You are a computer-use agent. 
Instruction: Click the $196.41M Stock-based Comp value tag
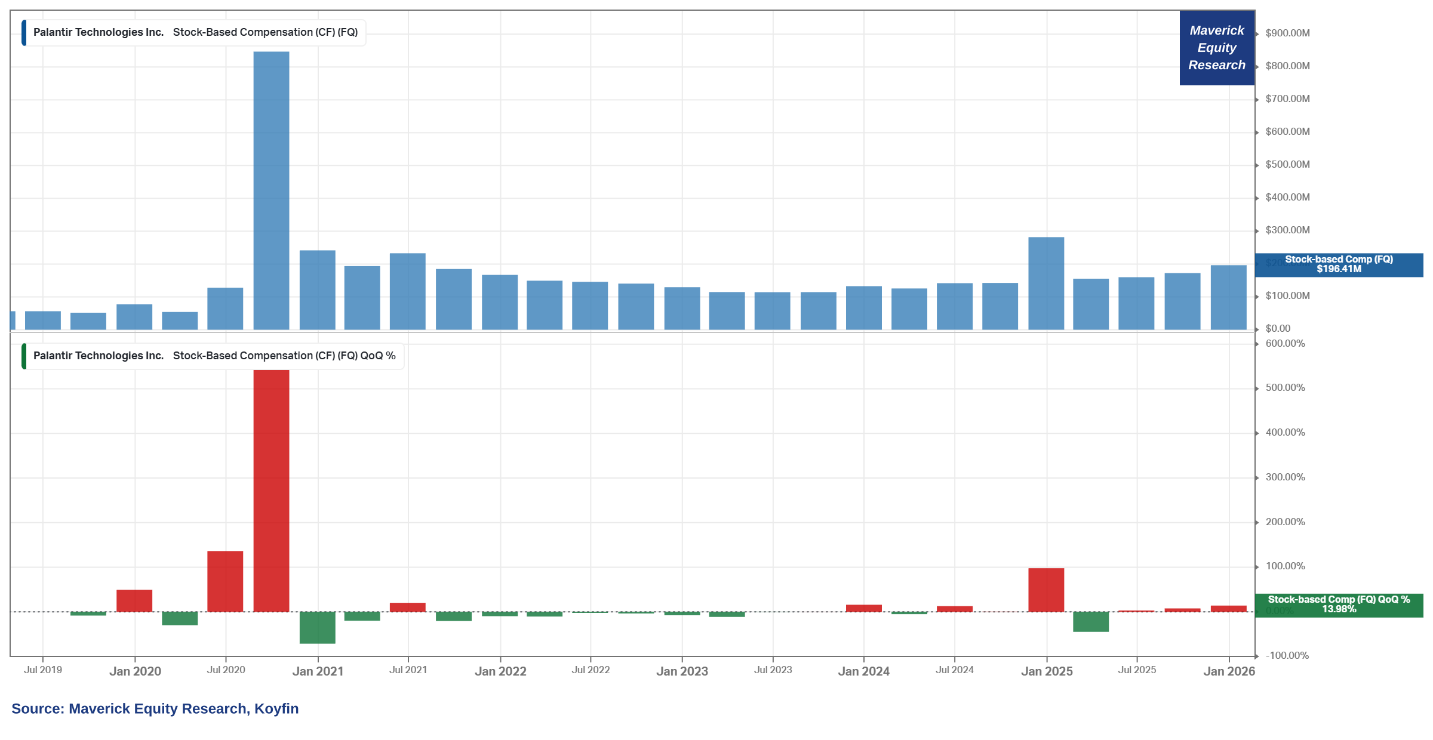pyautogui.click(x=1339, y=264)
